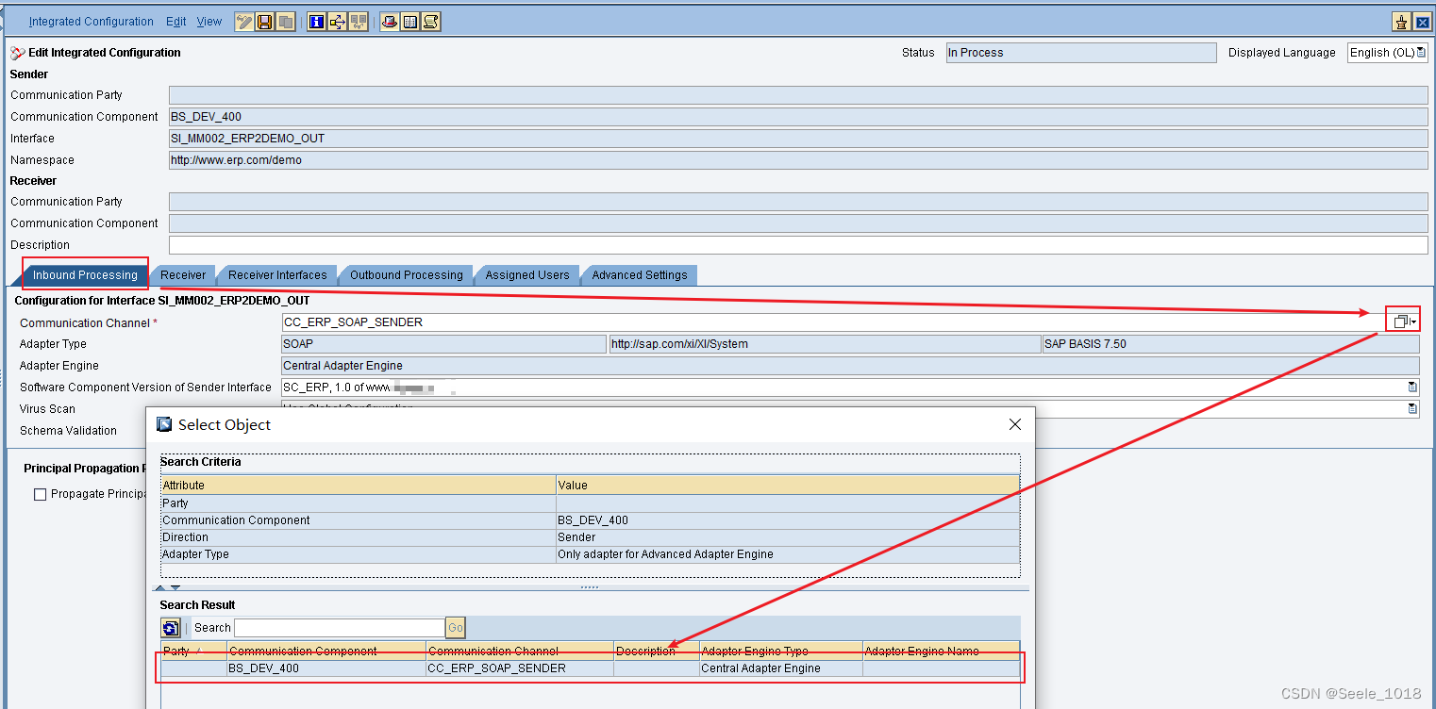Sort by Communication Channel column header
Screen dimensions: 1436x709
[520, 651]
